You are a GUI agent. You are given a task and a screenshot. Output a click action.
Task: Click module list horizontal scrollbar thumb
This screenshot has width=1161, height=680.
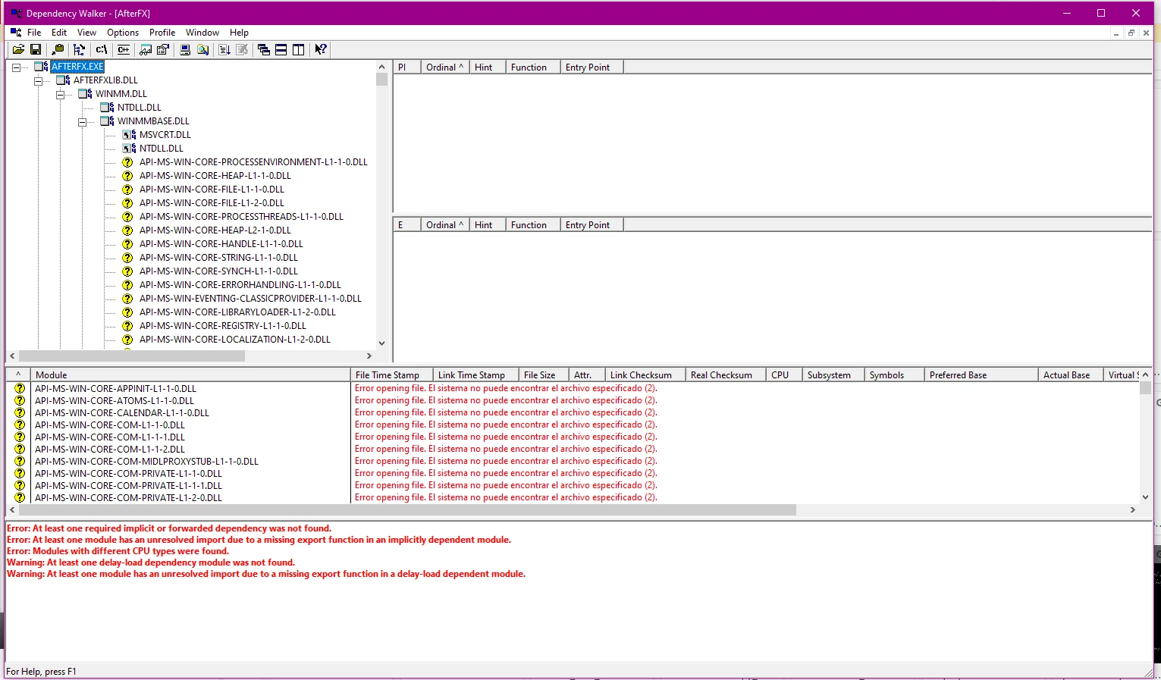tap(407, 510)
